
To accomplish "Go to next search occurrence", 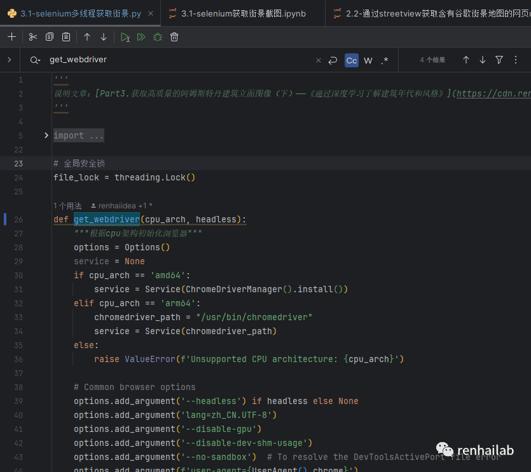I will click(483, 60).
